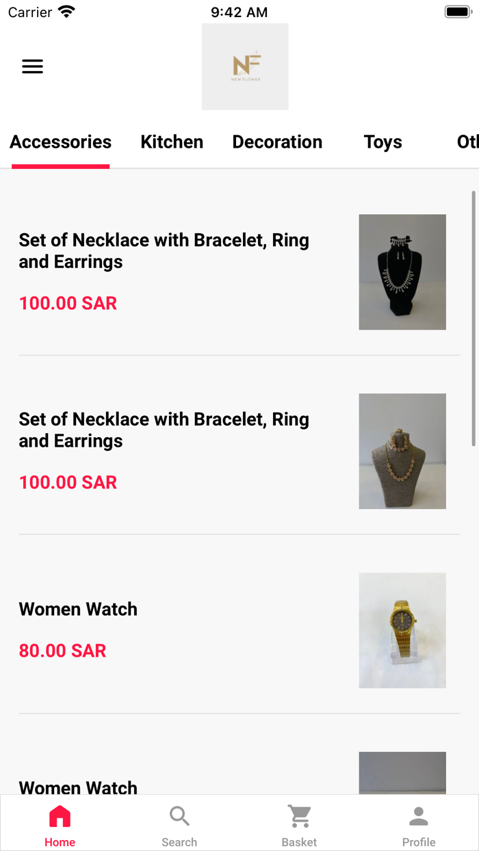
Task: Open the Profile person icon
Action: [x=419, y=826]
